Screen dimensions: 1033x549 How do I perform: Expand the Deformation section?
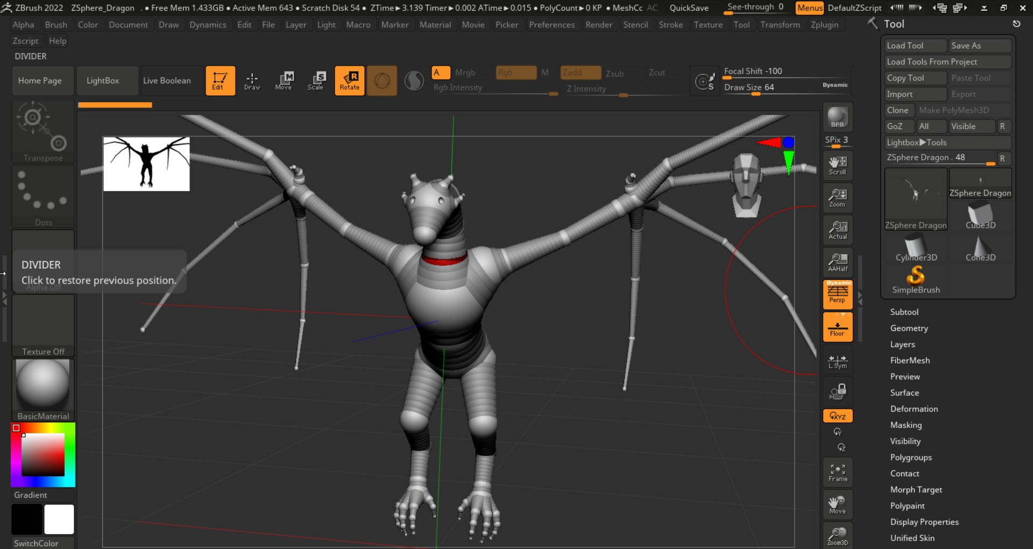pyautogui.click(x=914, y=409)
